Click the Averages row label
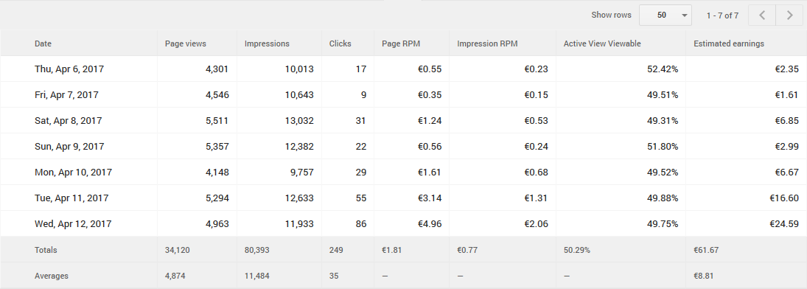This screenshot has width=807, height=289. [52, 276]
